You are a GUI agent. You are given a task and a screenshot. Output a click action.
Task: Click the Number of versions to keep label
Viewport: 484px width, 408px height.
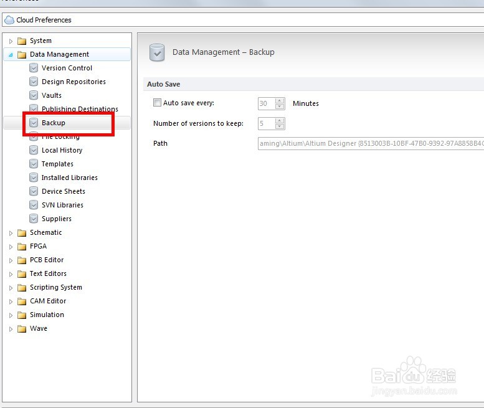[198, 123]
